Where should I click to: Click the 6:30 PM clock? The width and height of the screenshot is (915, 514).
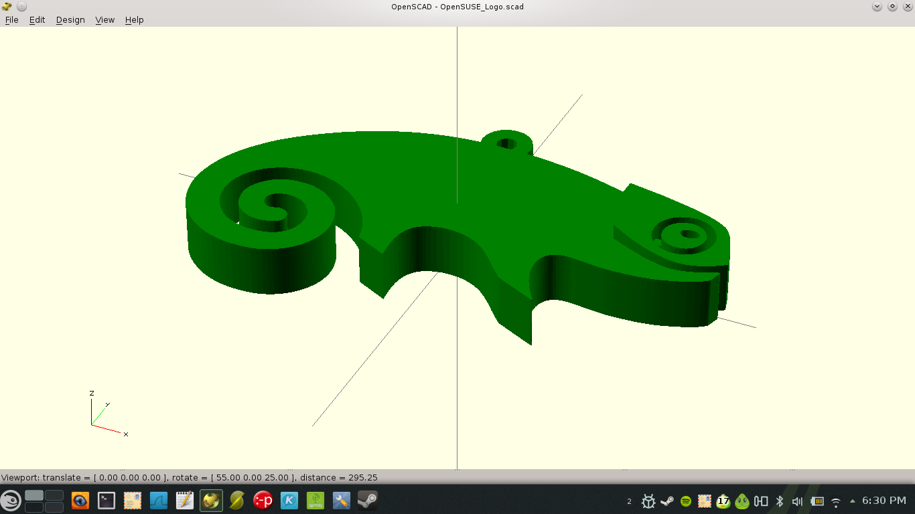click(884, 501)
